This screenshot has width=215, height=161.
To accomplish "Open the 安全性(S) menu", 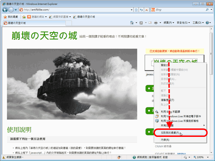I will [183, 23].
